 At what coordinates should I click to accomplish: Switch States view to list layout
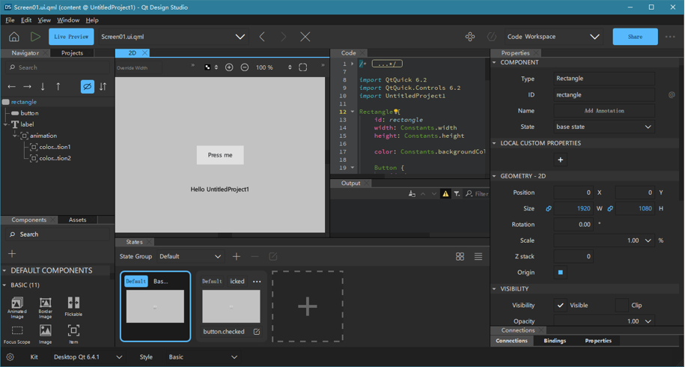[x=478, y=256]
